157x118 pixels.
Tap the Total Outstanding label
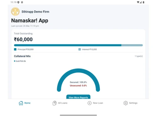pyautogui.click(x=23, y=34)
